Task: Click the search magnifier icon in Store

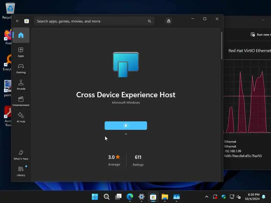Action: click(x=150, y=21)
